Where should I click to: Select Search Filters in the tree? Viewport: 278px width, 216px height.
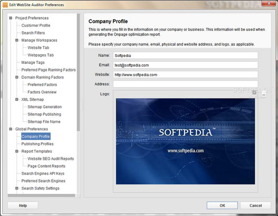[x=33, y=33]
